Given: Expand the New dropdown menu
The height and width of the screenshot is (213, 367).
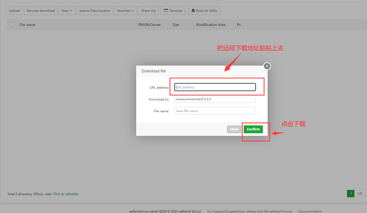Looking at the screenshot, I should pos(67,11).
